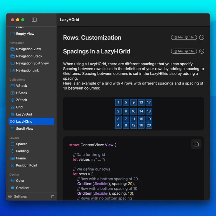Collapse the Spacings in a LazyHGrid section
The height and width of the screenshot is (216, 216).
pos(201,51)
